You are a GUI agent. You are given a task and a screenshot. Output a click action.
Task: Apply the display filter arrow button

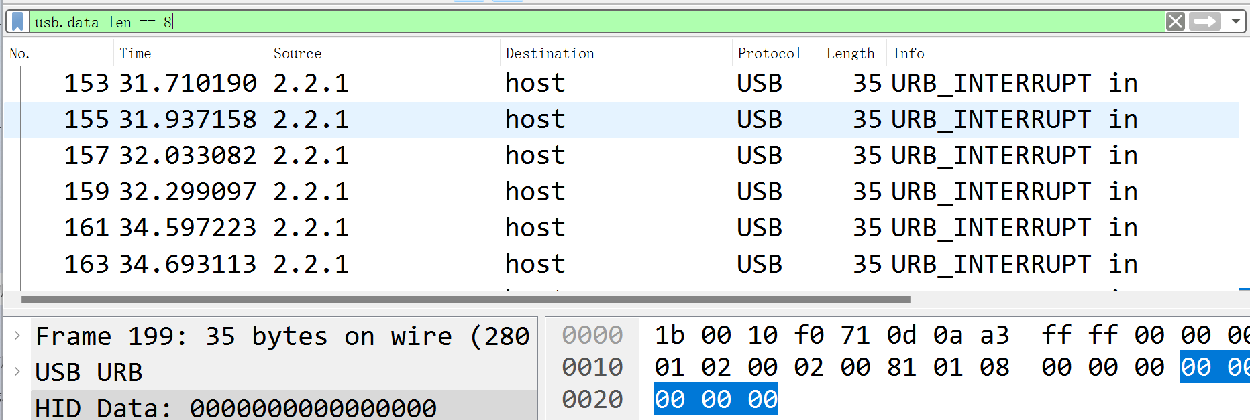pyautogui.click(x=1204, y=22)
